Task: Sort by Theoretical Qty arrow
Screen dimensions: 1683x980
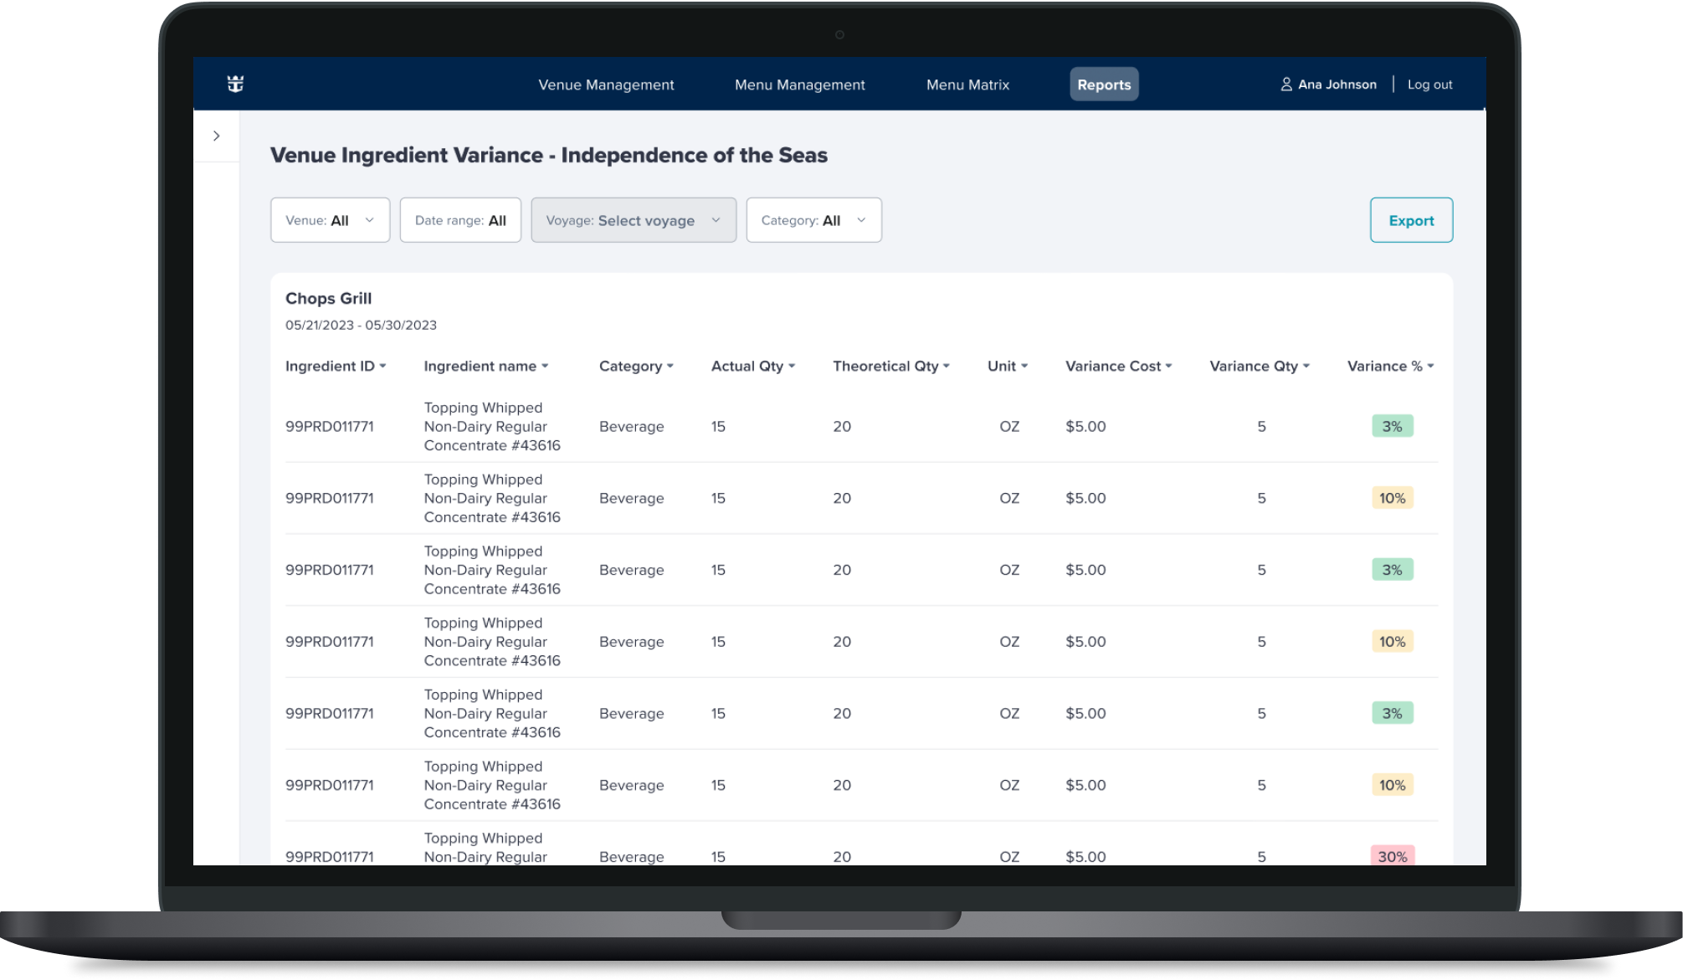Action: tap(947, 367)
